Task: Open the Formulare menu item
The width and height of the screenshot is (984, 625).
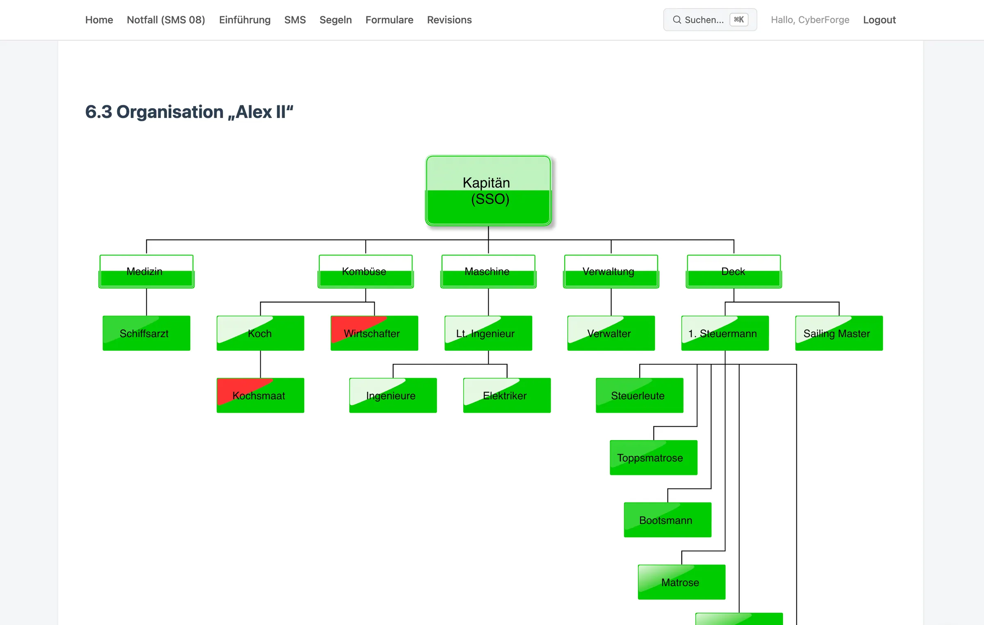Action: (389, 20)
